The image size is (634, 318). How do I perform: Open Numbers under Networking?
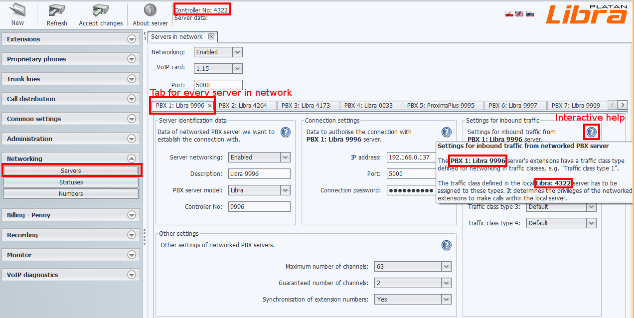click(x=71, y=193)
